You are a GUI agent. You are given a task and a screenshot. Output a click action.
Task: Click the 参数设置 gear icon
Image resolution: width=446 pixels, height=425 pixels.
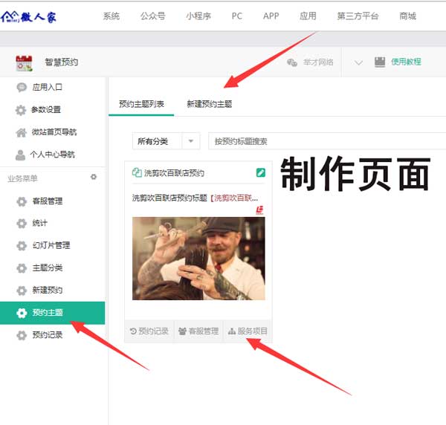tap(21, 110)
